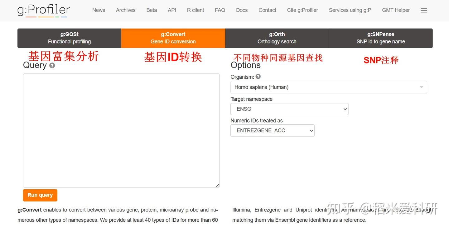Open the FAQ page link

(220, 10)
